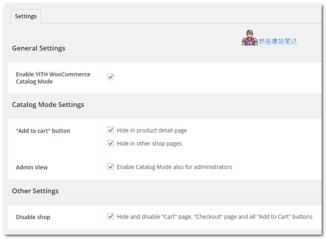Disable the Catalog Mode for administrators checkbox
Viewport: 326px width, 239px height.
[111, 167]
